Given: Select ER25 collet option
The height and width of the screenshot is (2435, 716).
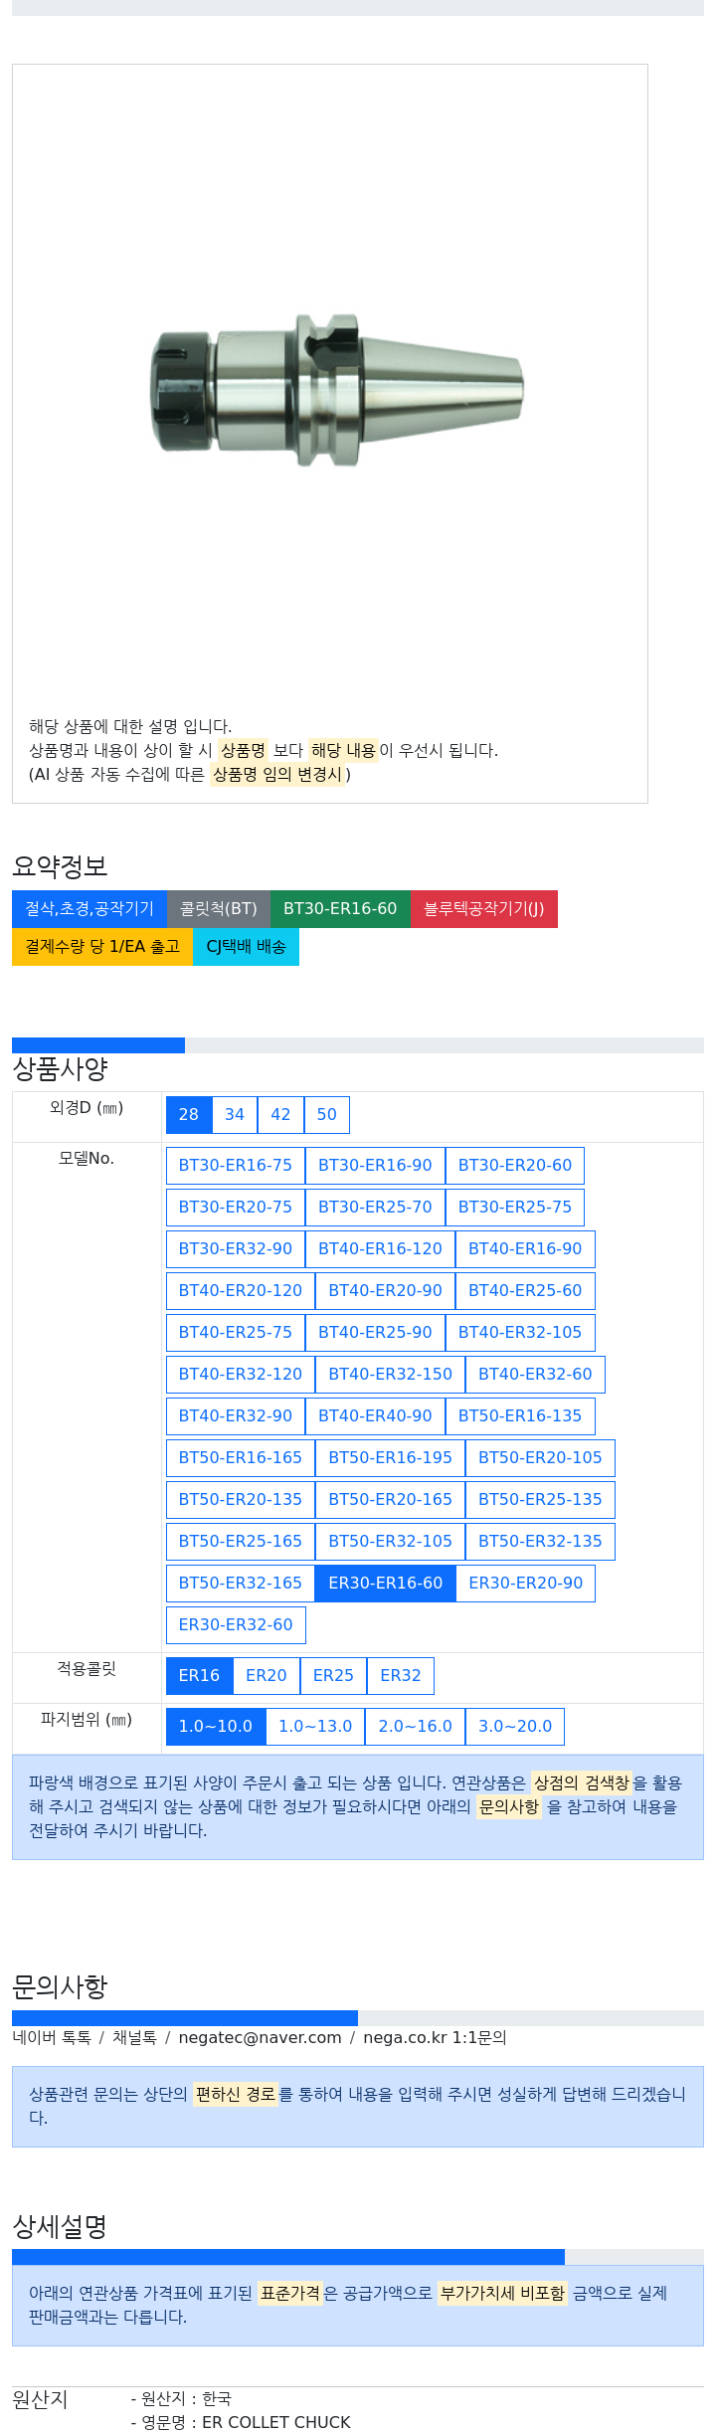Looking at the screenshot, I should [333, 1676].
